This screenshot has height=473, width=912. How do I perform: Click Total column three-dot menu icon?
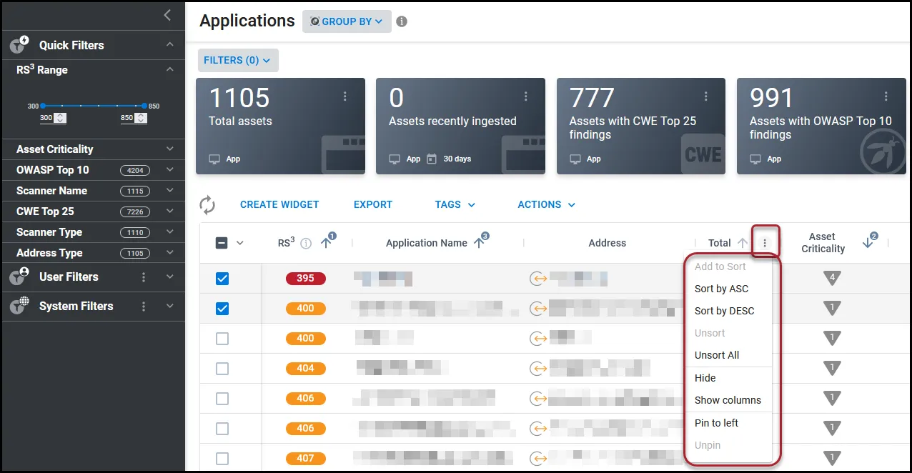tap(765, 243)
